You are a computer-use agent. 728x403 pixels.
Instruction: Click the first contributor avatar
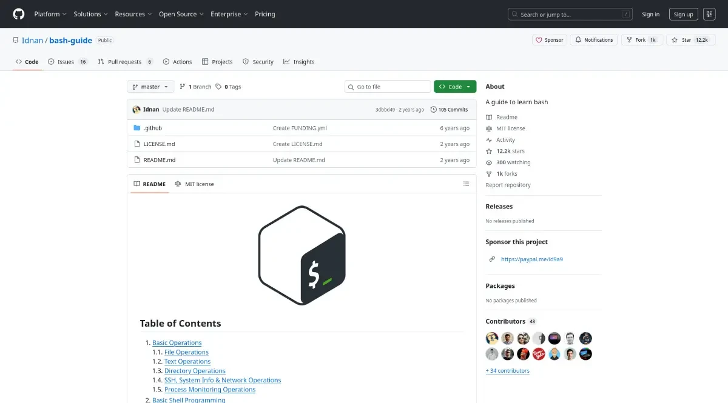click(x=492, y=338)
